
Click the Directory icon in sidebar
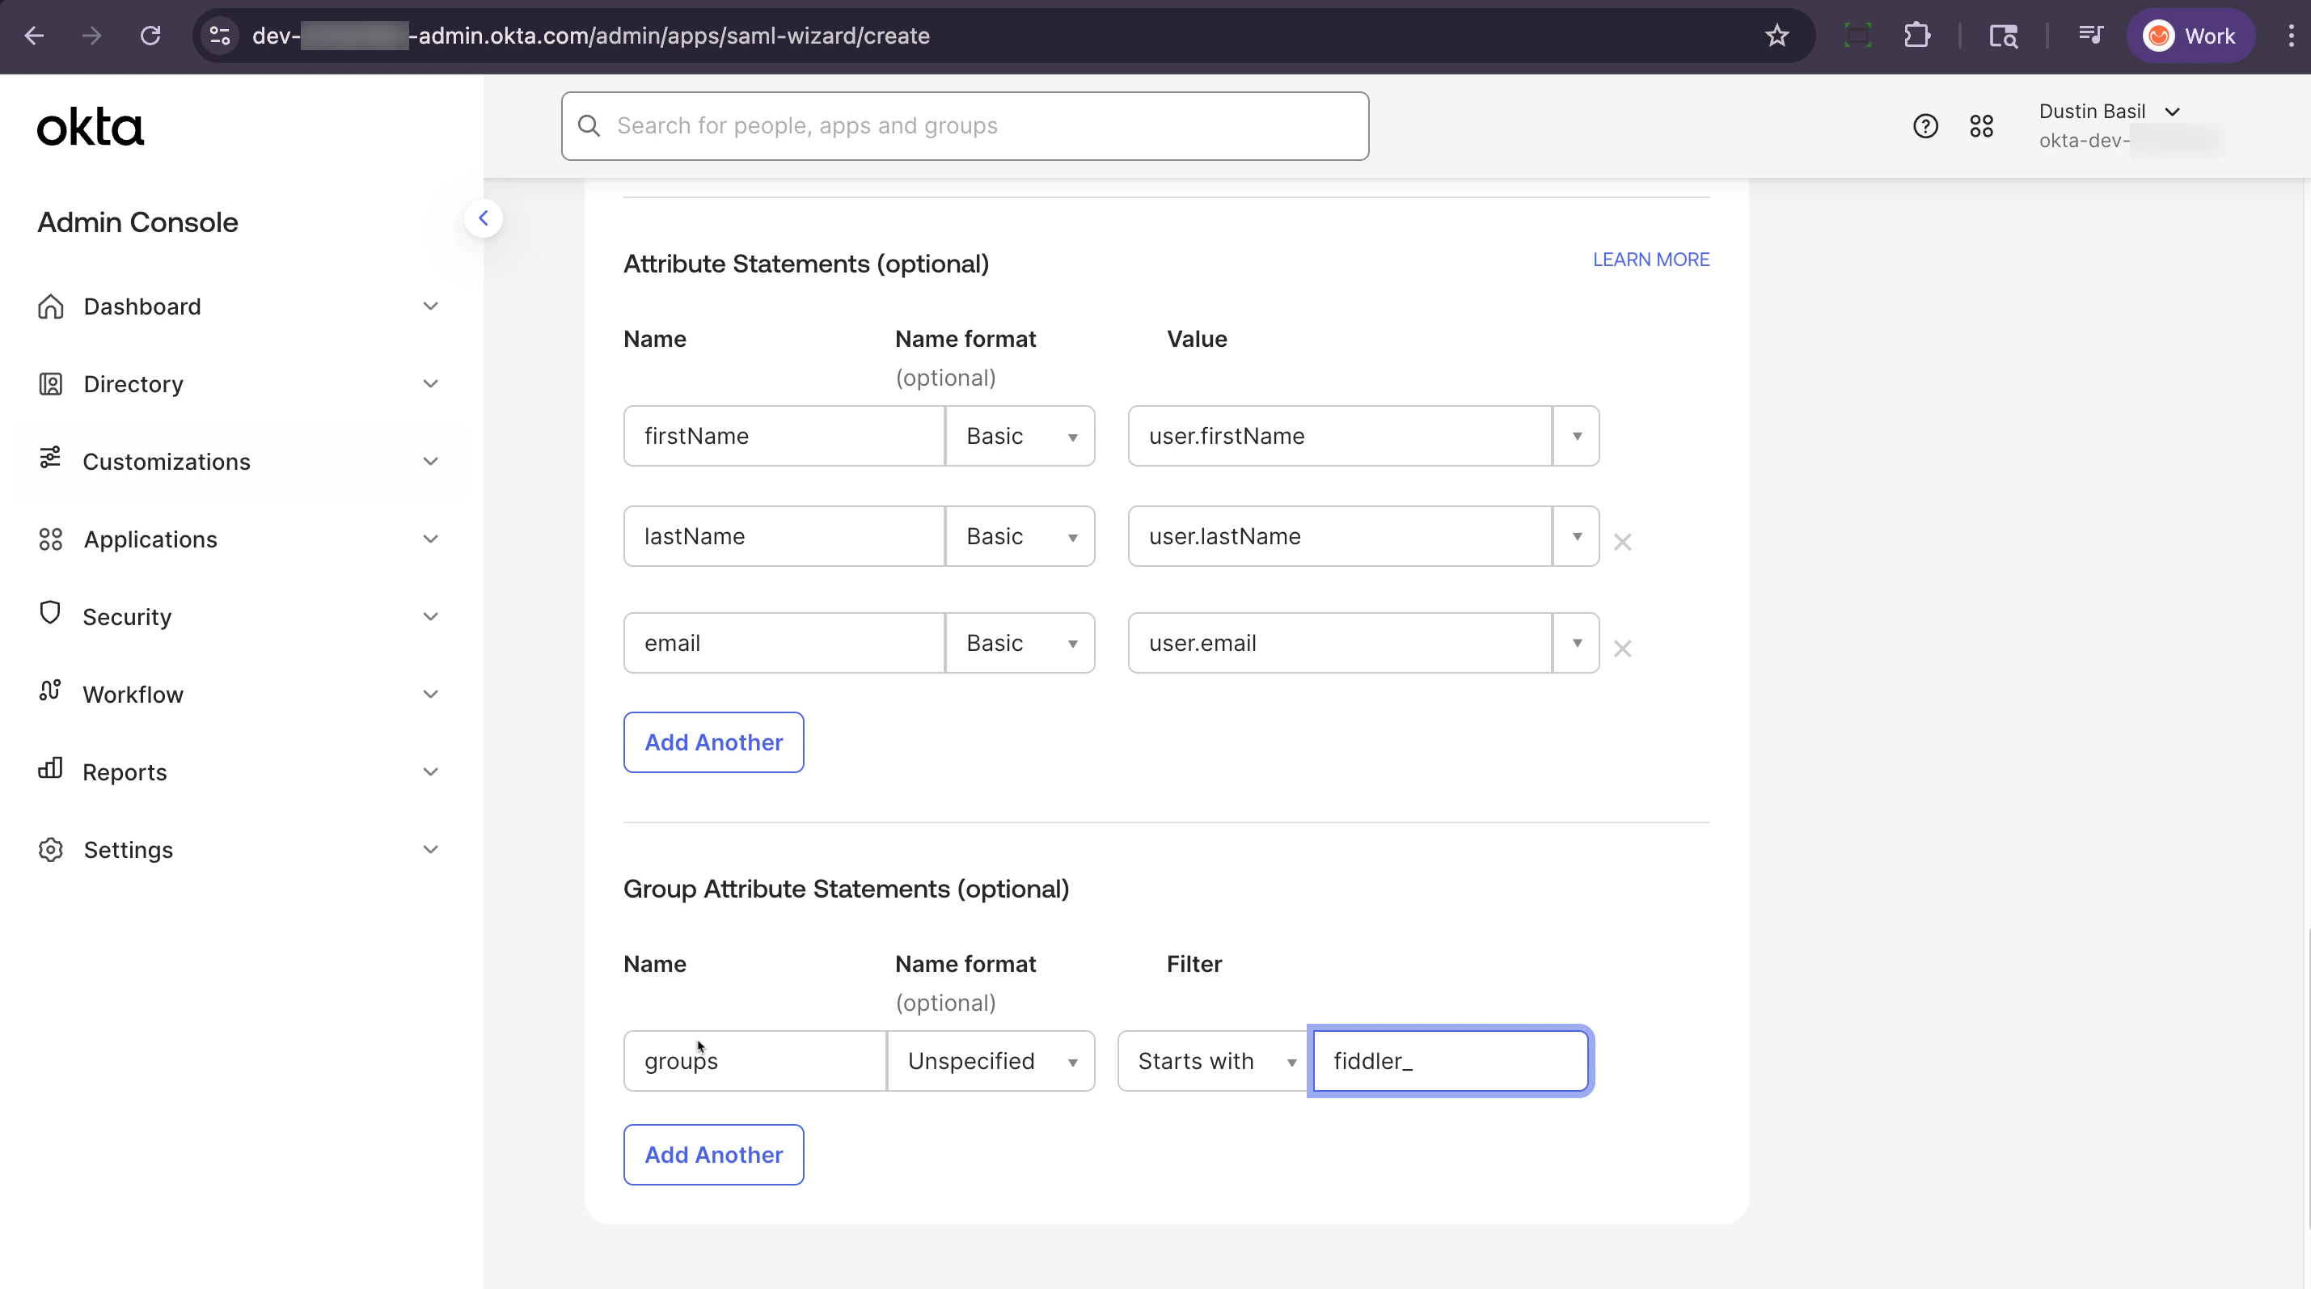50,384
